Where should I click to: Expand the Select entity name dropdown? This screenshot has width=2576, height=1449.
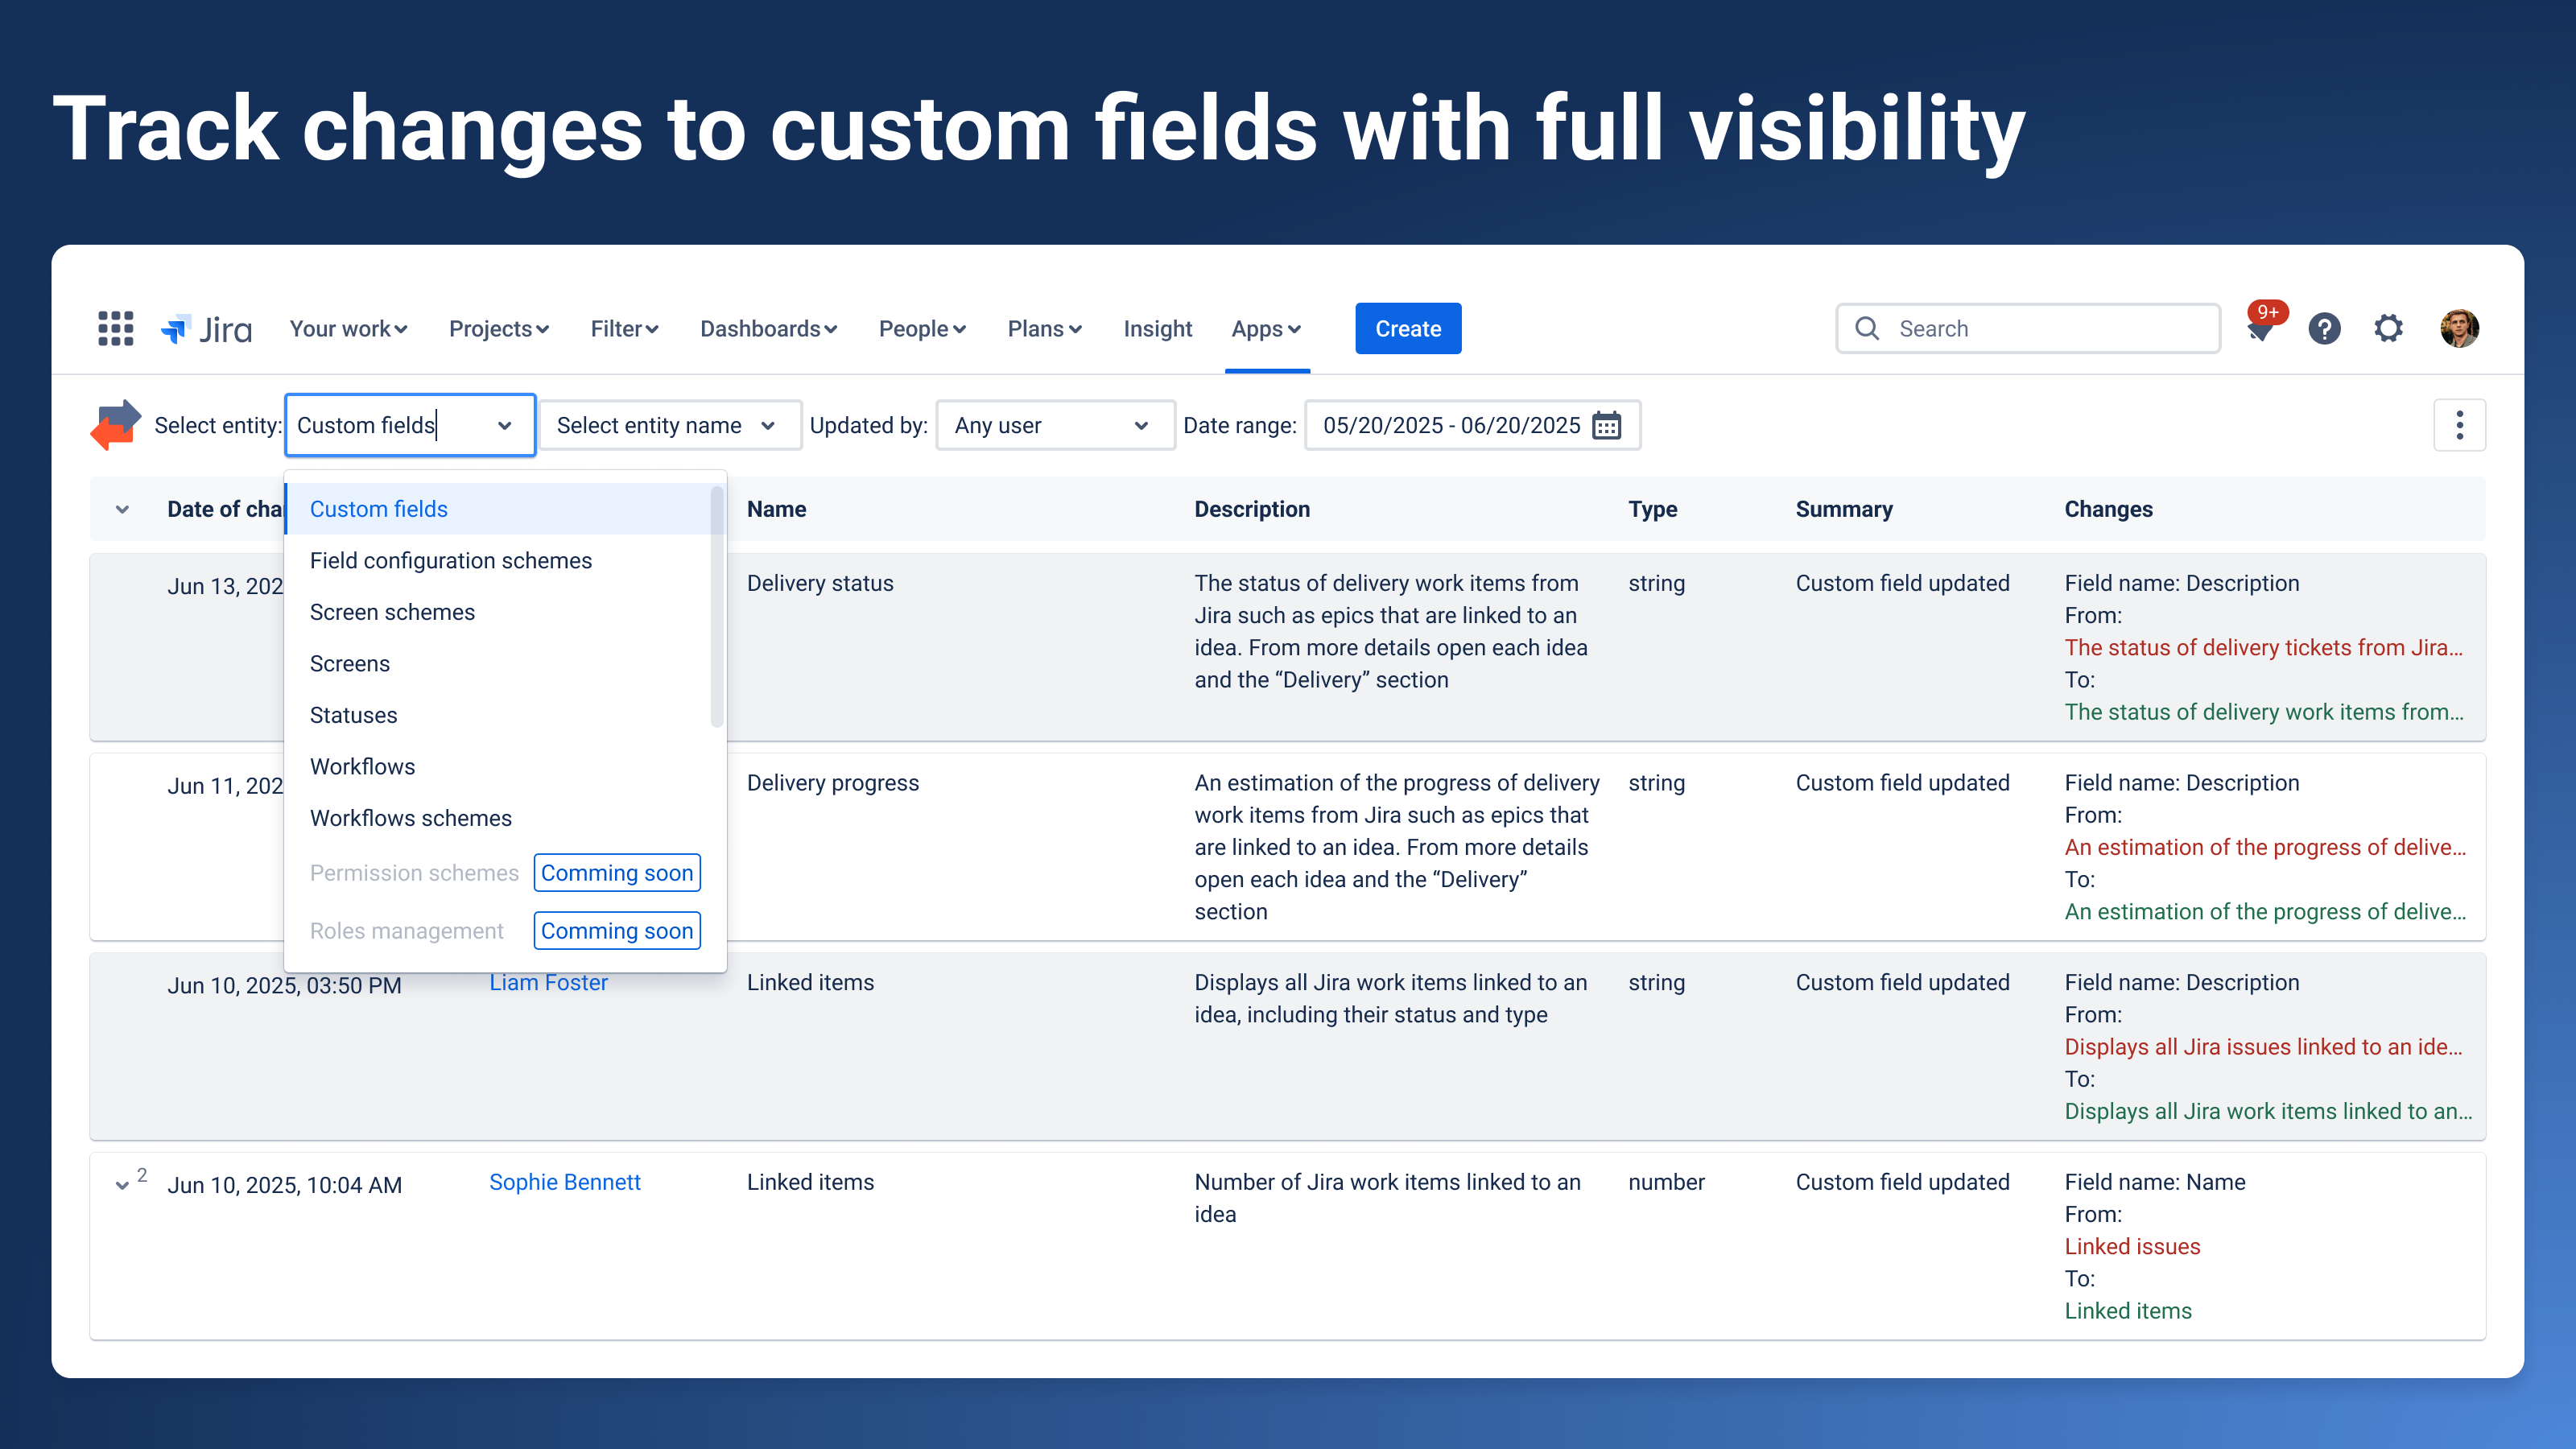pyautogui.click(x=668, y=425)
